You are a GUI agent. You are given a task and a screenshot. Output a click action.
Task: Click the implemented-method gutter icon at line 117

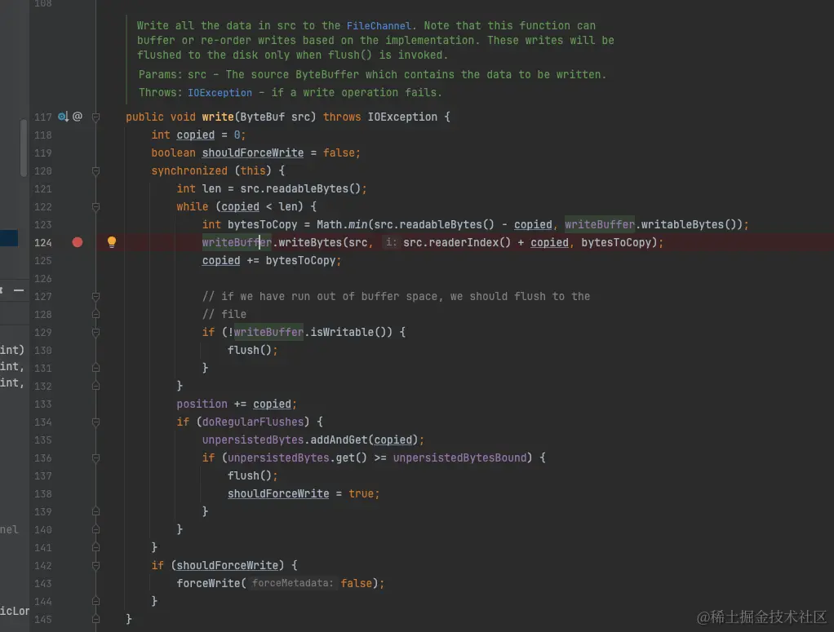click(63, 117)
